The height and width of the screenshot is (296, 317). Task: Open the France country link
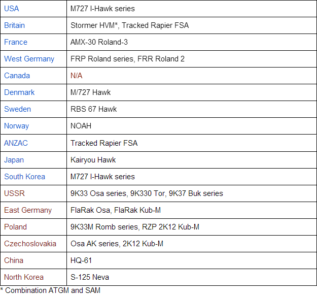tap(16, 42)
